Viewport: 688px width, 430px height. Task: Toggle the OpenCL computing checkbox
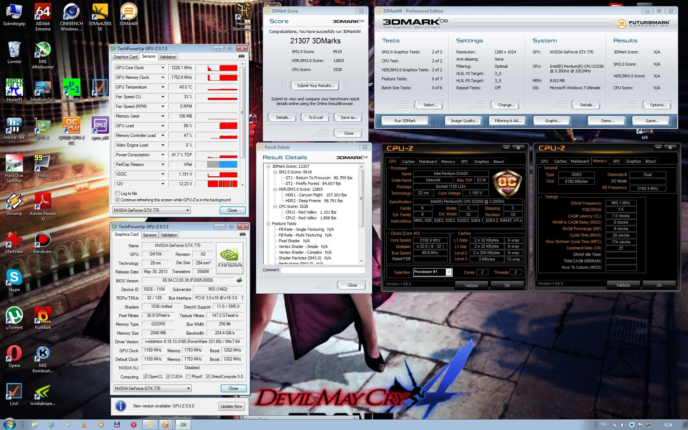[x=145, y=377]
